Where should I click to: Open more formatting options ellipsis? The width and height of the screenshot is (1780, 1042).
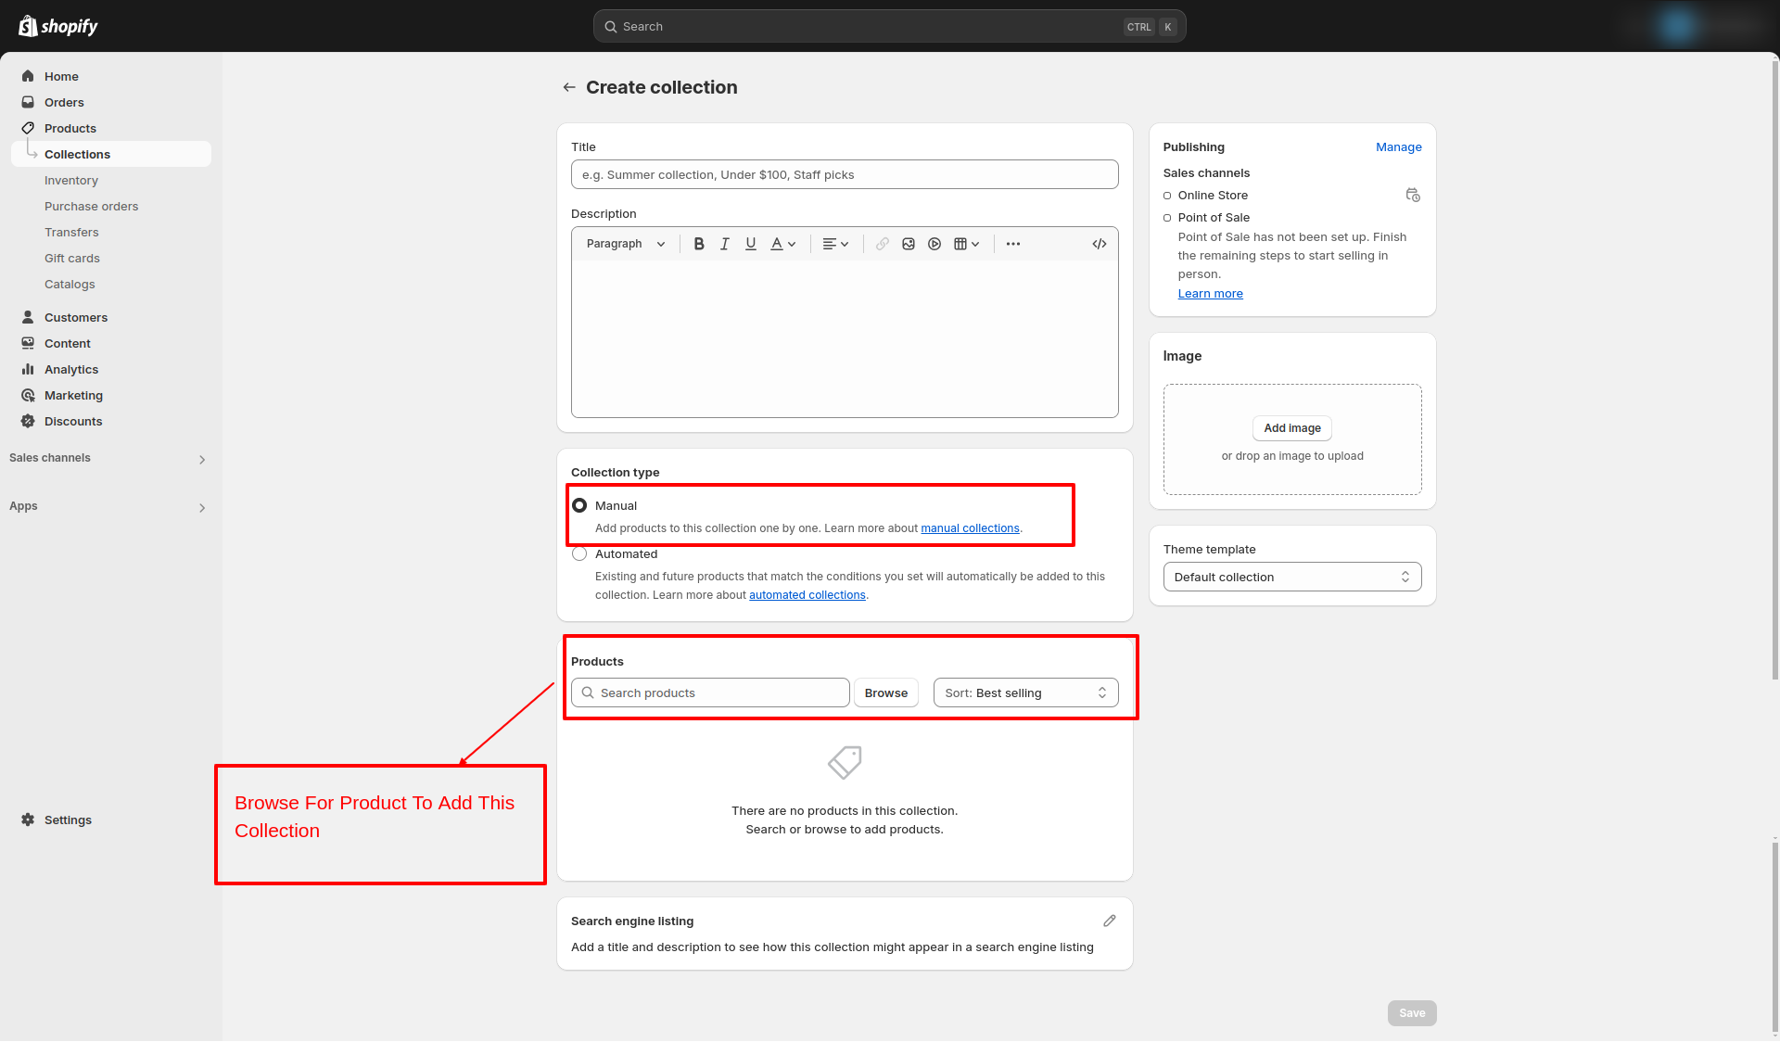(x=1013, y=244)
